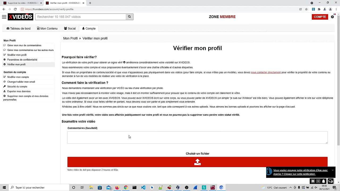This screenshot has width=340, height=191.
Task: Click the red upload file icon
Action: 197,162
